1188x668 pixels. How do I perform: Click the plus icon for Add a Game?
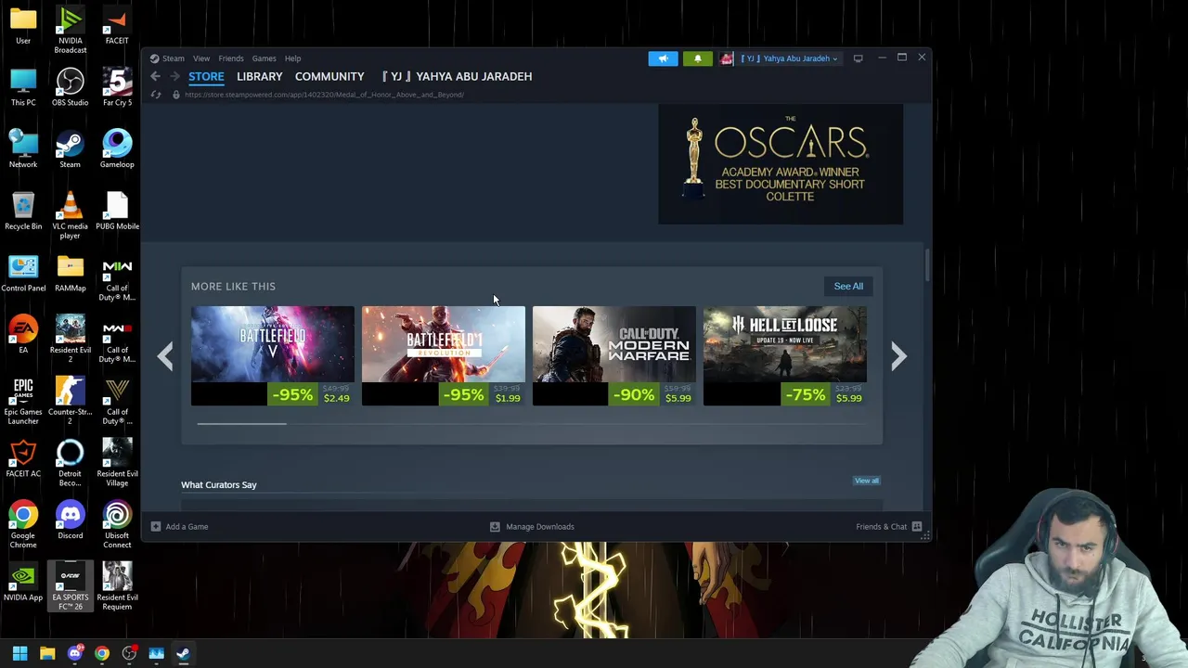156,526
